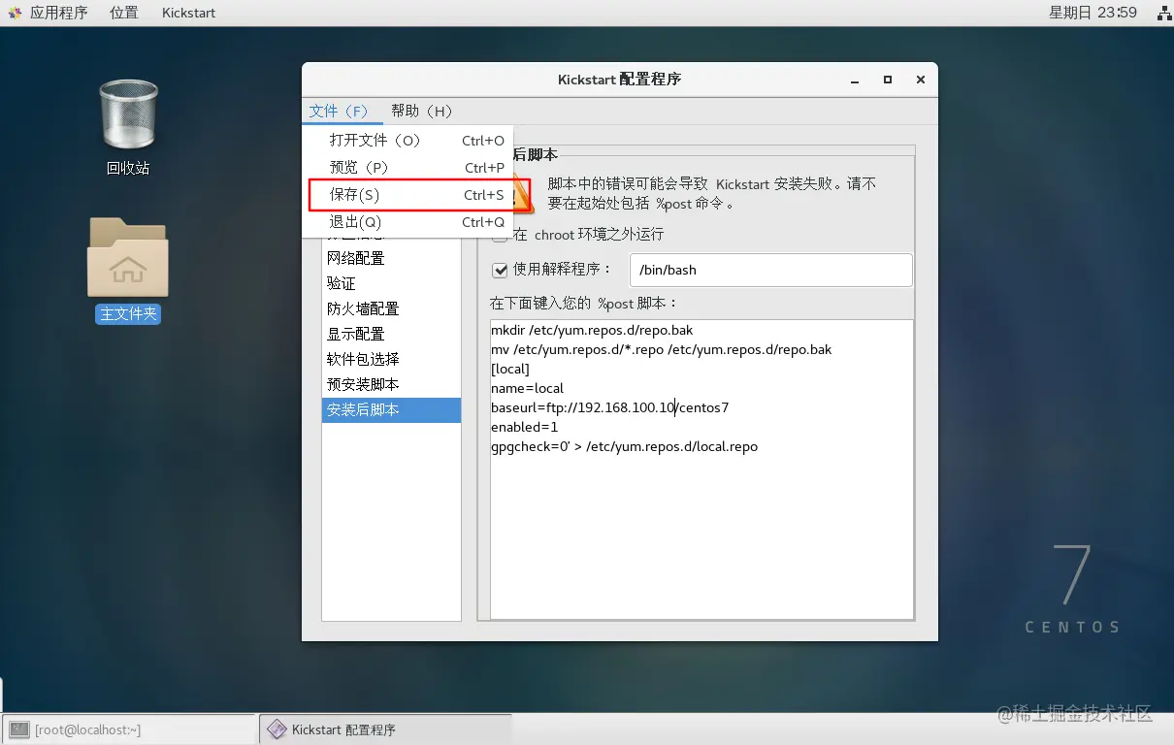Click the 'enabled=1' script line

524,427
